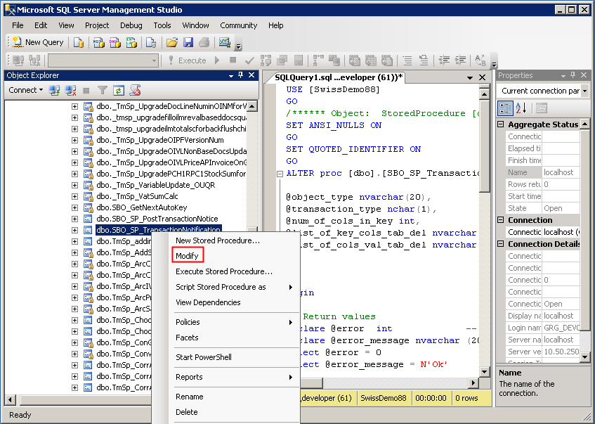This screenshot has height=424, width=595.
Task: Choose Execute Stored Procedure in context menu
Action: click(225, 271)
